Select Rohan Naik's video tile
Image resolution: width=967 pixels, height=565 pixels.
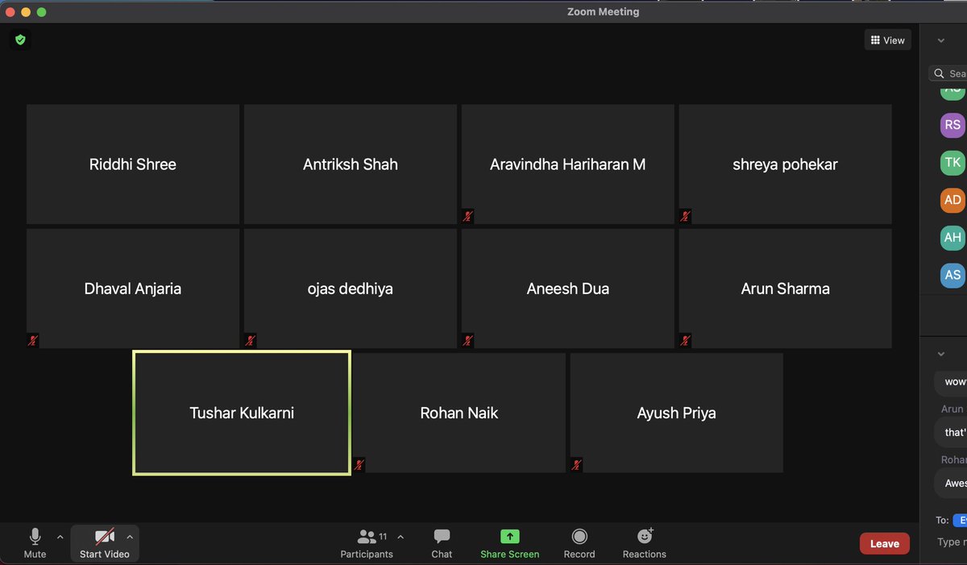coord(459,413)
